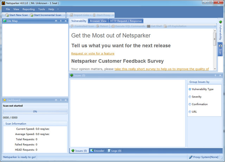Select Severity grouping option

(190, 97)
